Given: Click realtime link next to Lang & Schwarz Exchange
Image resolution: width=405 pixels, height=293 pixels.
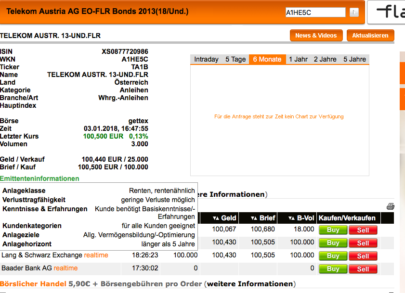Looking at the screenshot, I should 96,255.
